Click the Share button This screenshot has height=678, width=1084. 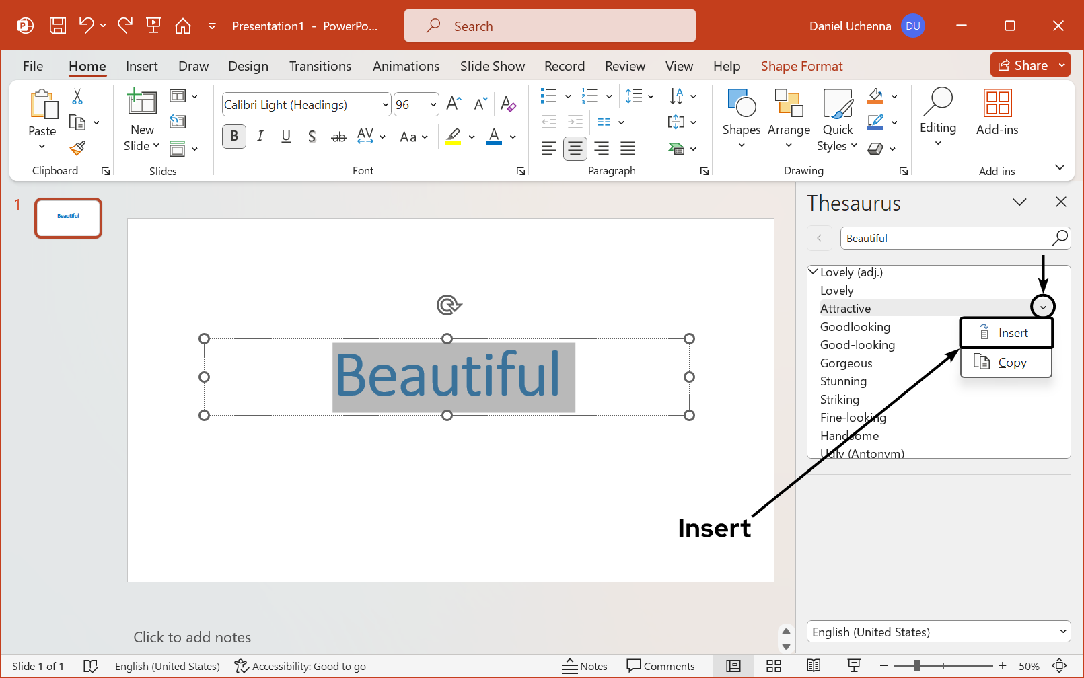point(1023,65)
